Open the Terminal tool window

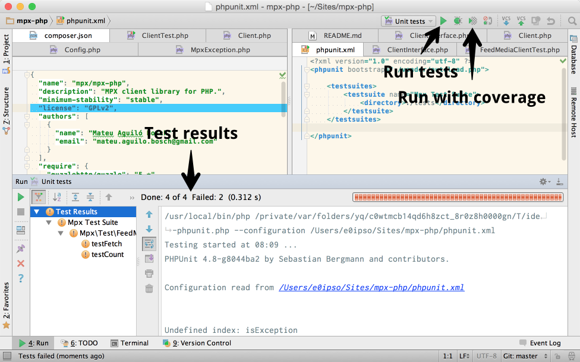click(130, 343)
